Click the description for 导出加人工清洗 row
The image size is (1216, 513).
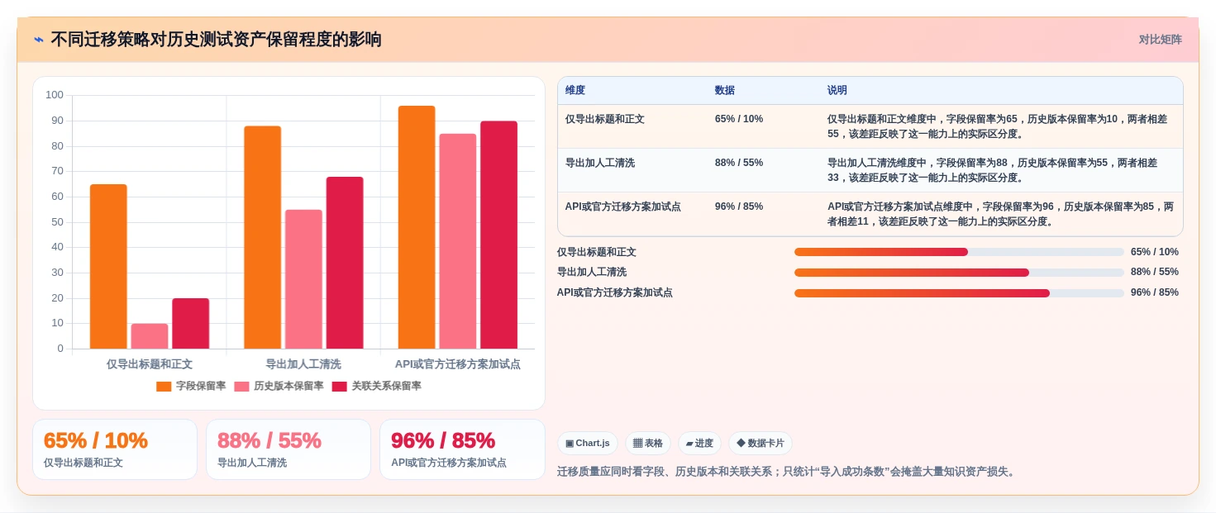pyautogui.click(x=993, y=170)
